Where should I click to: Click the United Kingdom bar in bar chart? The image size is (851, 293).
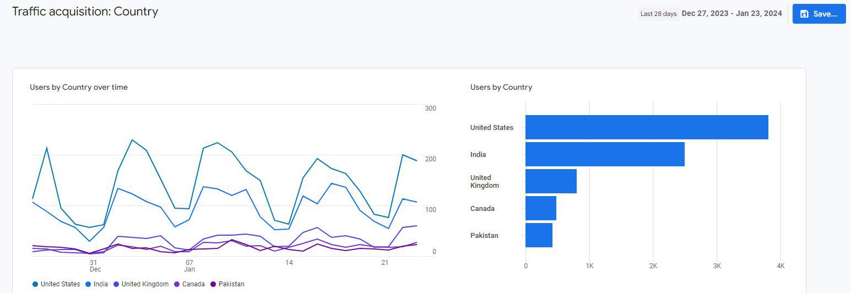(550, 181)
